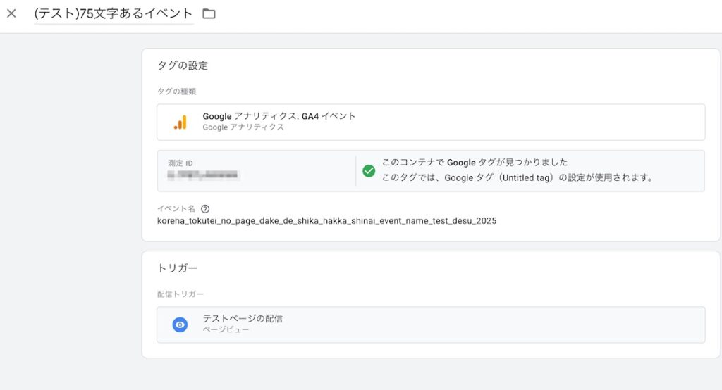Click the 配信トリガー label

click(180, 294)
